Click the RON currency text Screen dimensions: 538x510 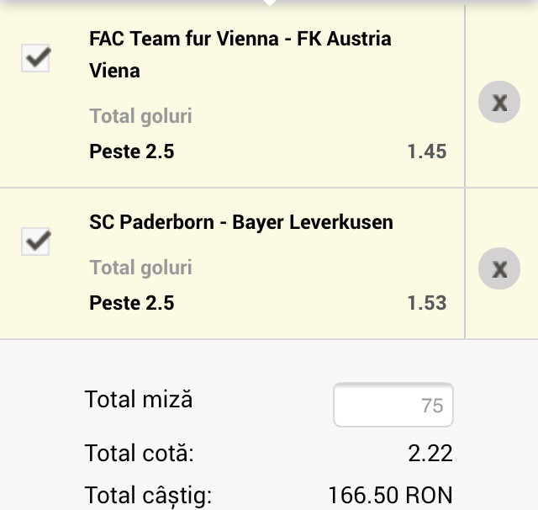(427, 495)
